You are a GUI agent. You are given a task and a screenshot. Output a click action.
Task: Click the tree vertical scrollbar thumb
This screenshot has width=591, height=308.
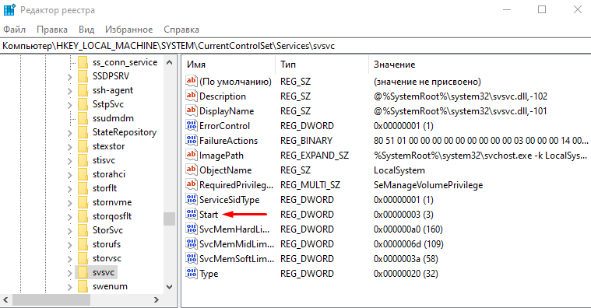click(169, 219)
